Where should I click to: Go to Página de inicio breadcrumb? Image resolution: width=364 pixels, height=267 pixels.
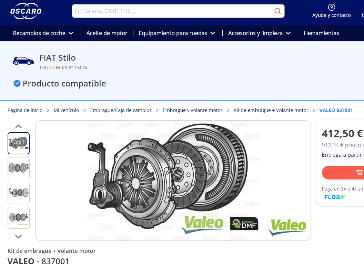point(25,110)
